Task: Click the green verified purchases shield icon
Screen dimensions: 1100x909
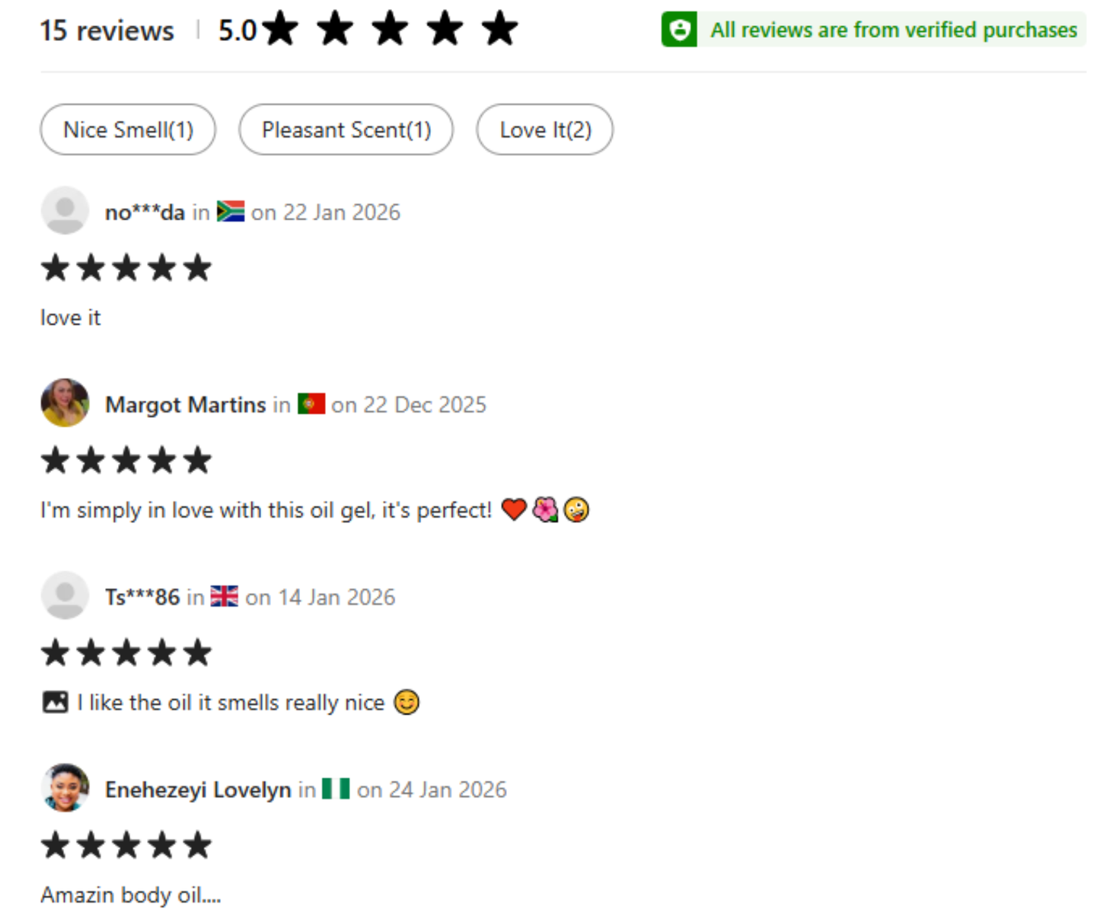Action: tap(679, 30)
